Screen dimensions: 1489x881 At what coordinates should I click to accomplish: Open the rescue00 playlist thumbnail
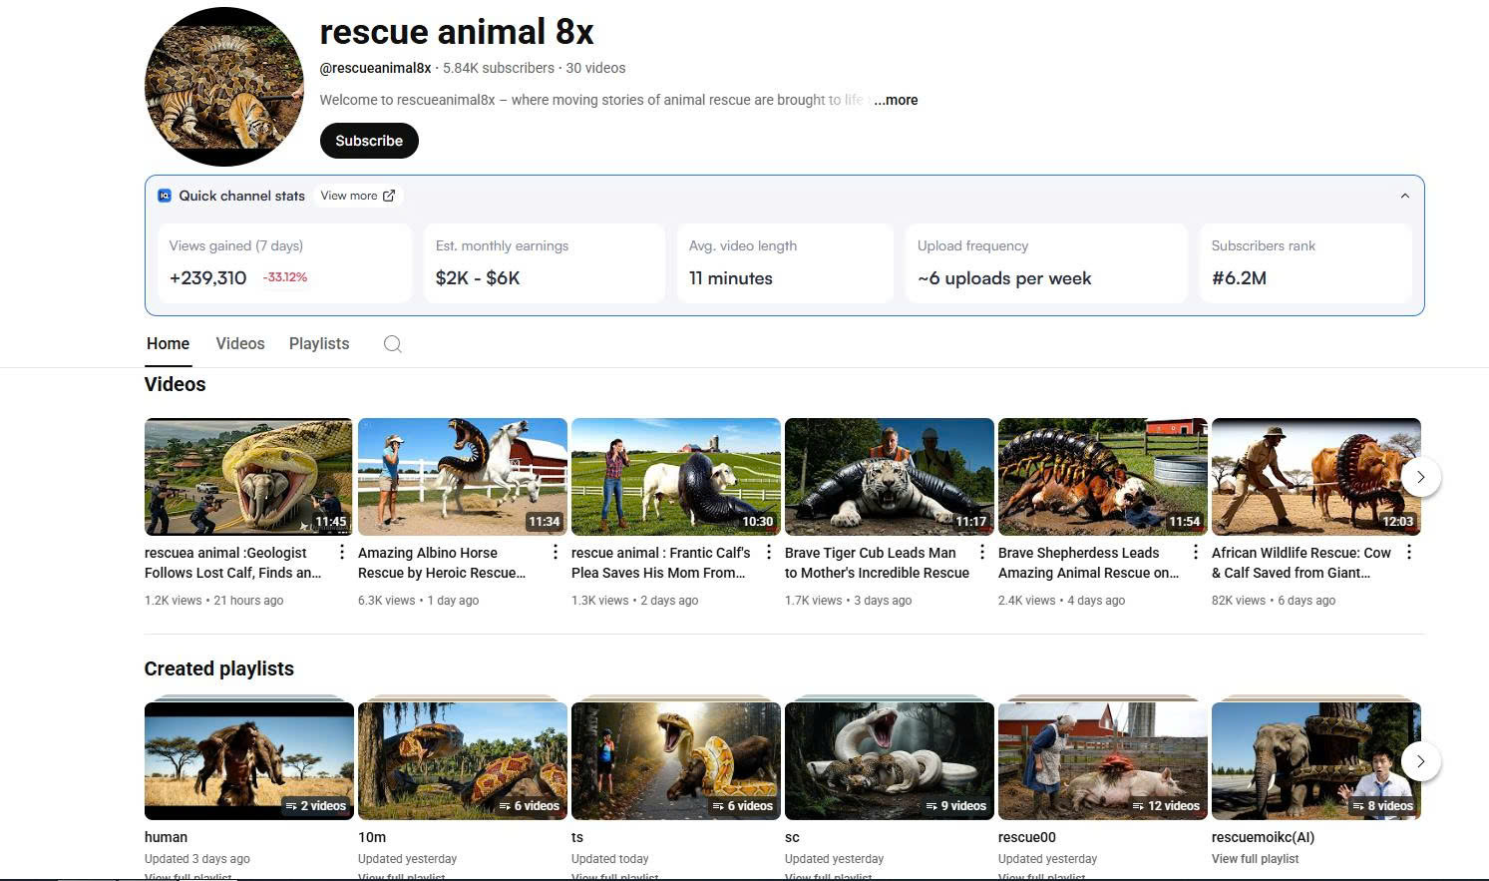coord(1102,760)
